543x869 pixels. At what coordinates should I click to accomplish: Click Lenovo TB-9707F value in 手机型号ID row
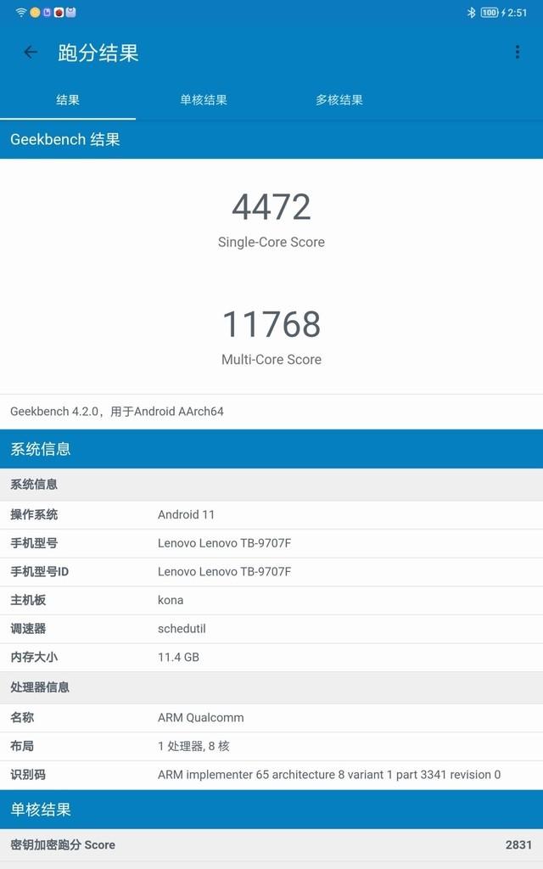click(224, 571)
